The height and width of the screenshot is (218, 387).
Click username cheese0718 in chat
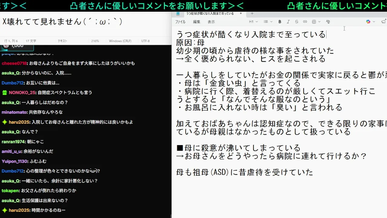coord(14,63)
